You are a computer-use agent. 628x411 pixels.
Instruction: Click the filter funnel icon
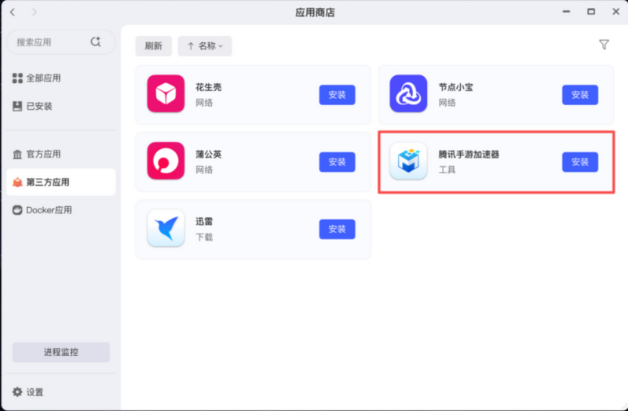pyautogui.click(x=604, y=45)
